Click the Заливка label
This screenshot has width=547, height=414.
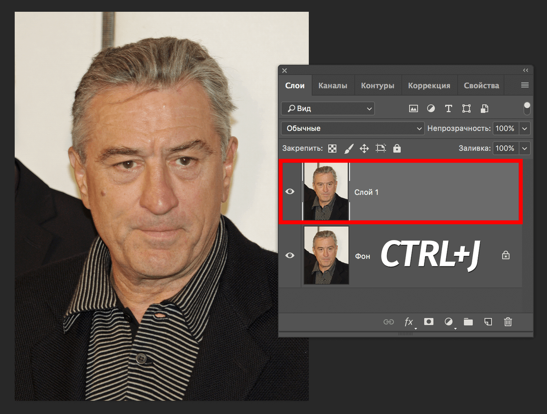click(x=475, y=148)
